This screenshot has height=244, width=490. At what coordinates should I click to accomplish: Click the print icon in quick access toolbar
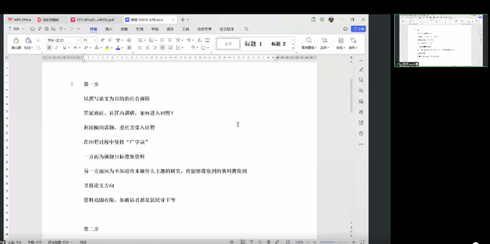(x=47, y=28)
